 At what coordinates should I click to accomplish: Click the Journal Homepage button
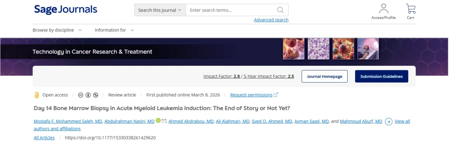click(324, 76)
